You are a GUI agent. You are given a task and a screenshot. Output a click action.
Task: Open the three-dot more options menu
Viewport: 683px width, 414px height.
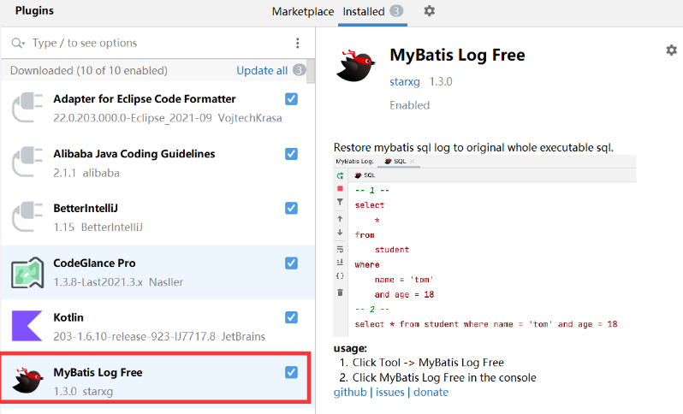pyautogui.click(x=298, y=43)
